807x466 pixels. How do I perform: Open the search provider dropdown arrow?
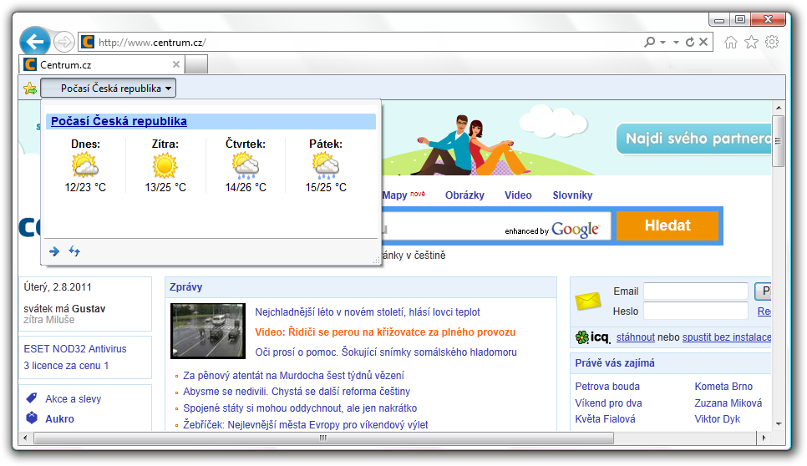(663, 43)
